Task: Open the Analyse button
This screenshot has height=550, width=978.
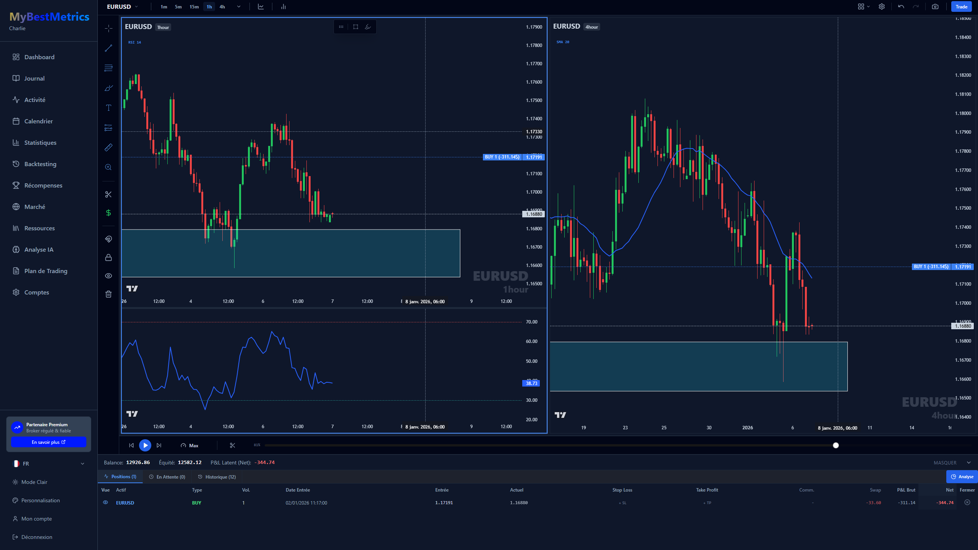Action: pos(962,477)
